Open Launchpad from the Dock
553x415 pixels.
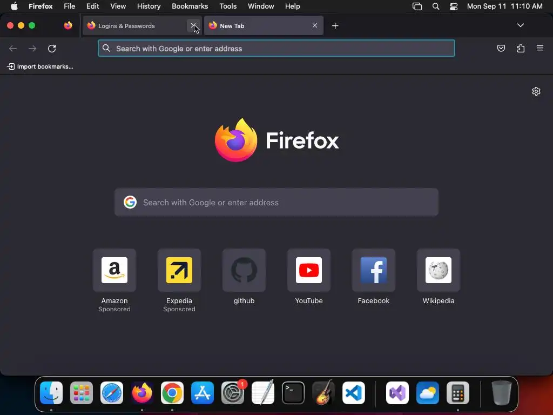tap(82, 393)
